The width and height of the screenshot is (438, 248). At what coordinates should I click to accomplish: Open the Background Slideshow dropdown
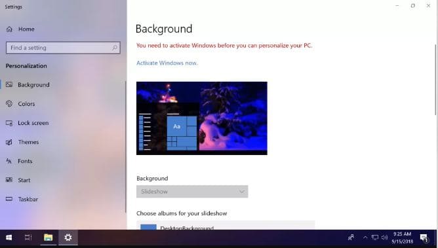click(192, 192)
